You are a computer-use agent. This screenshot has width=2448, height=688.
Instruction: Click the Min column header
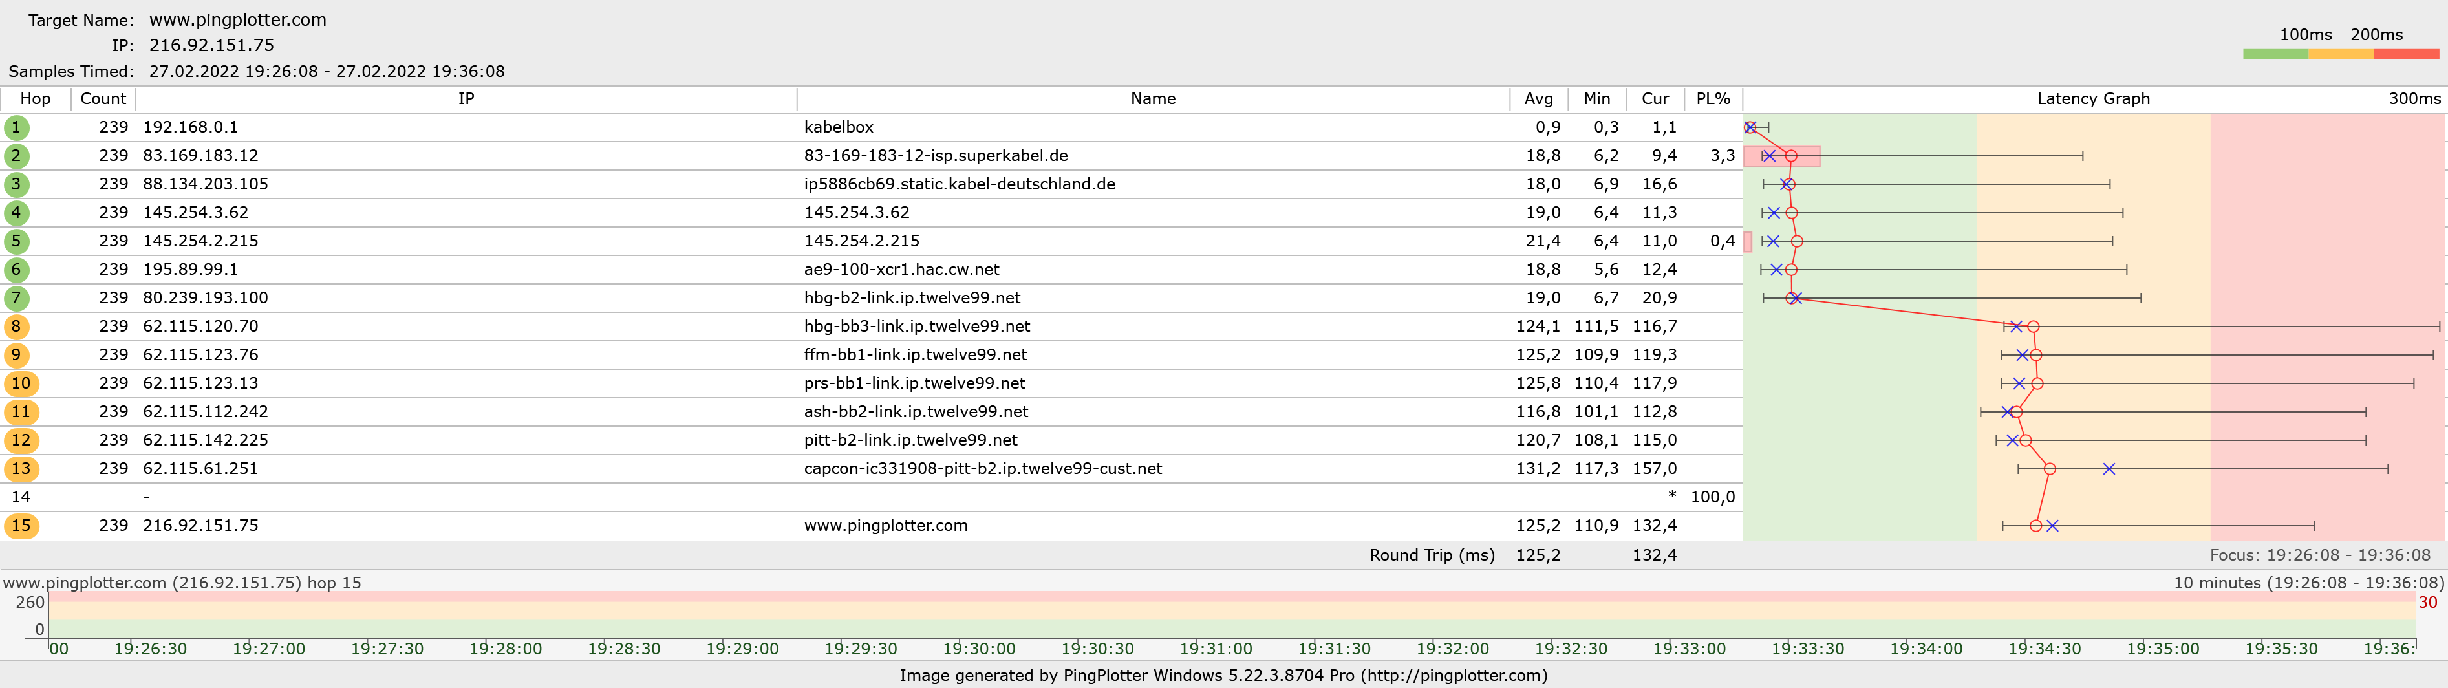coord(1596,99)
